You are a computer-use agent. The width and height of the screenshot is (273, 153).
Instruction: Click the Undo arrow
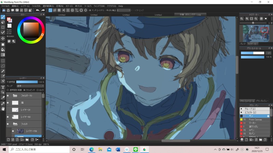[x=38, y=10]
